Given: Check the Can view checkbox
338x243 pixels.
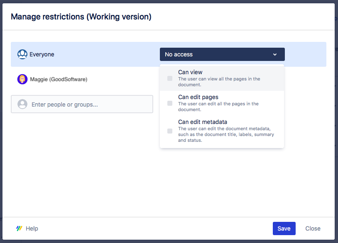Looking at the screenshot, I should [169, 78].
